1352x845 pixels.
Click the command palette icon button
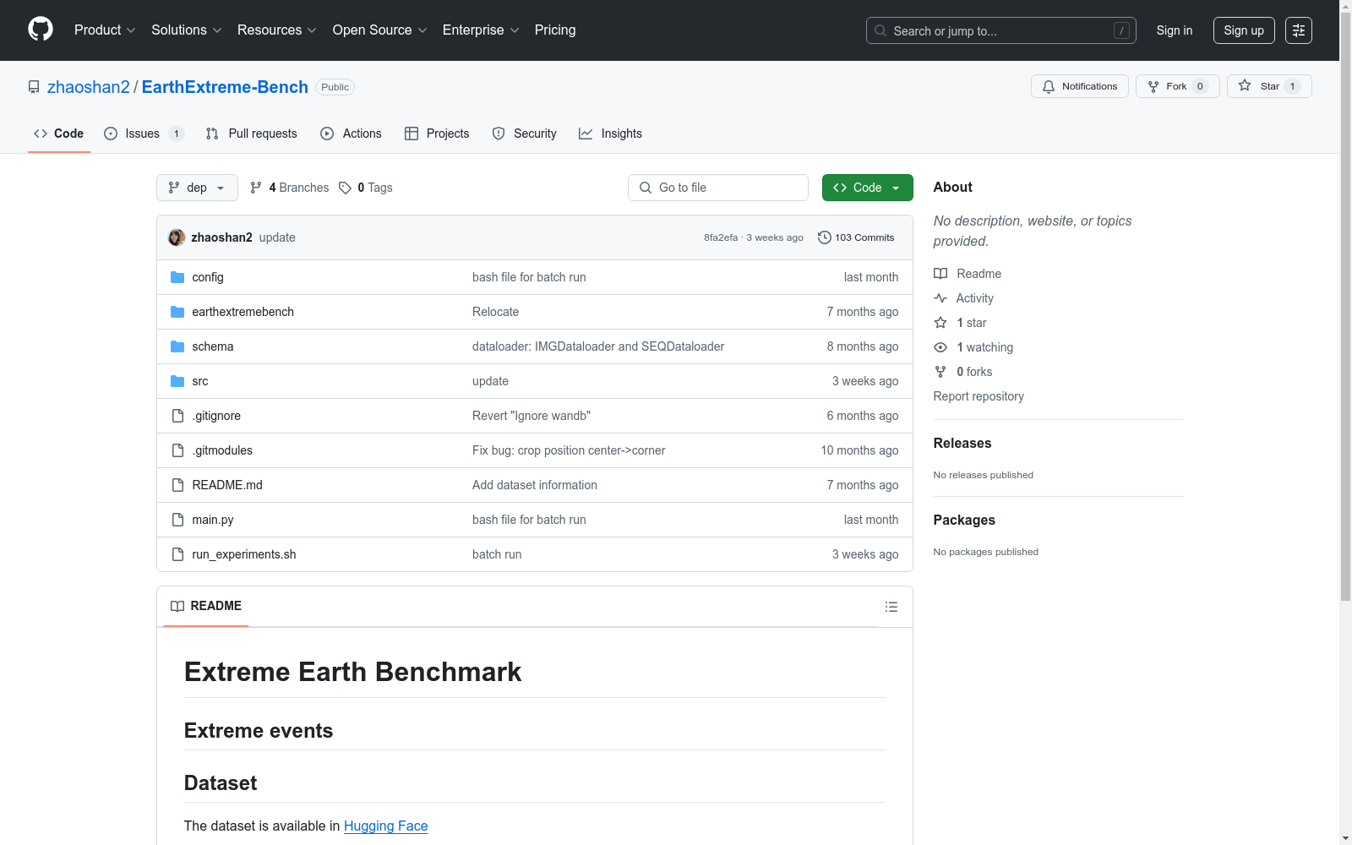tap(1299, 30)
